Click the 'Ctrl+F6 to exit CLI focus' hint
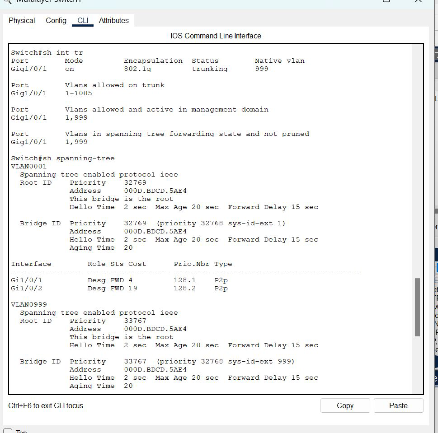Screen dimensions: 438x433 click(46, 405)
